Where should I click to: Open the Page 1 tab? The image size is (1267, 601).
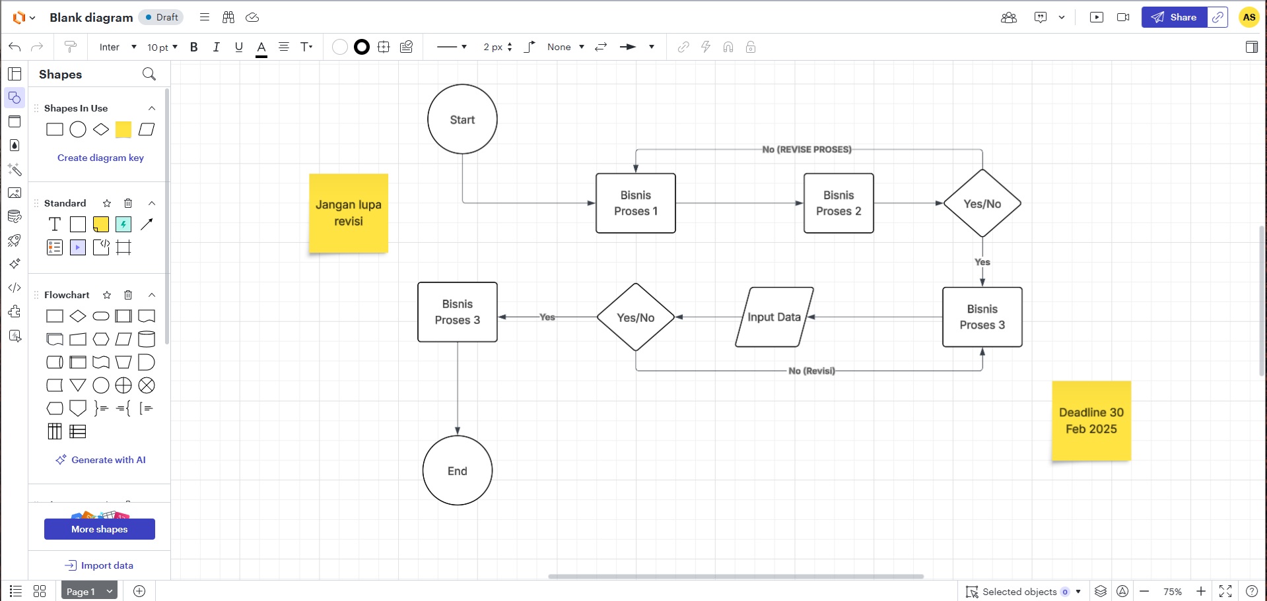pyautogui.click(x=89, y=591)
